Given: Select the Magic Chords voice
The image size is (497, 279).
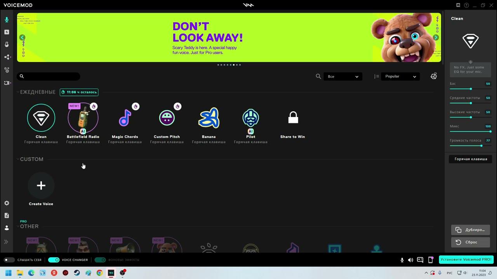Looking at the screenshot, I should 125,118.
